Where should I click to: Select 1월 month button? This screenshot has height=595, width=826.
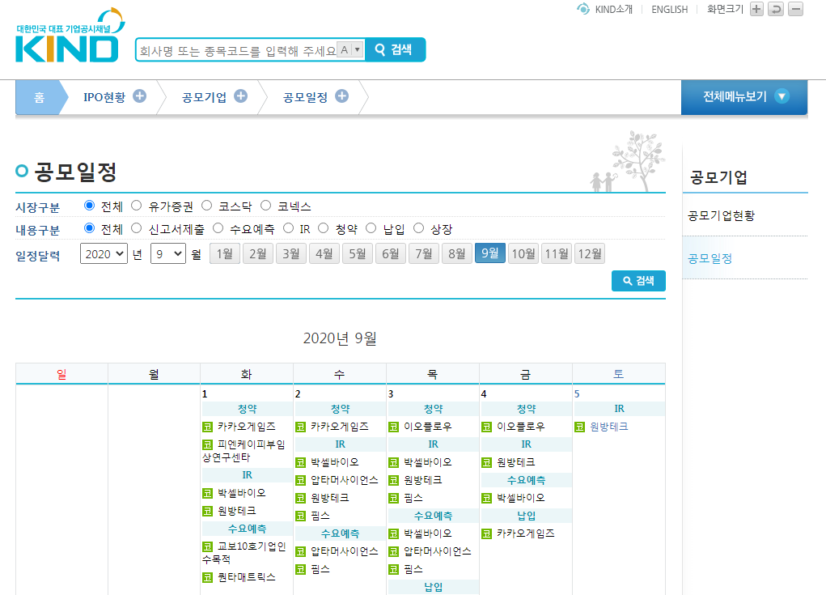tap(225, 253)
